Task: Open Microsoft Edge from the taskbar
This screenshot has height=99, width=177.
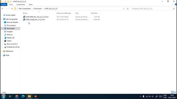Action: pos(23,97)
